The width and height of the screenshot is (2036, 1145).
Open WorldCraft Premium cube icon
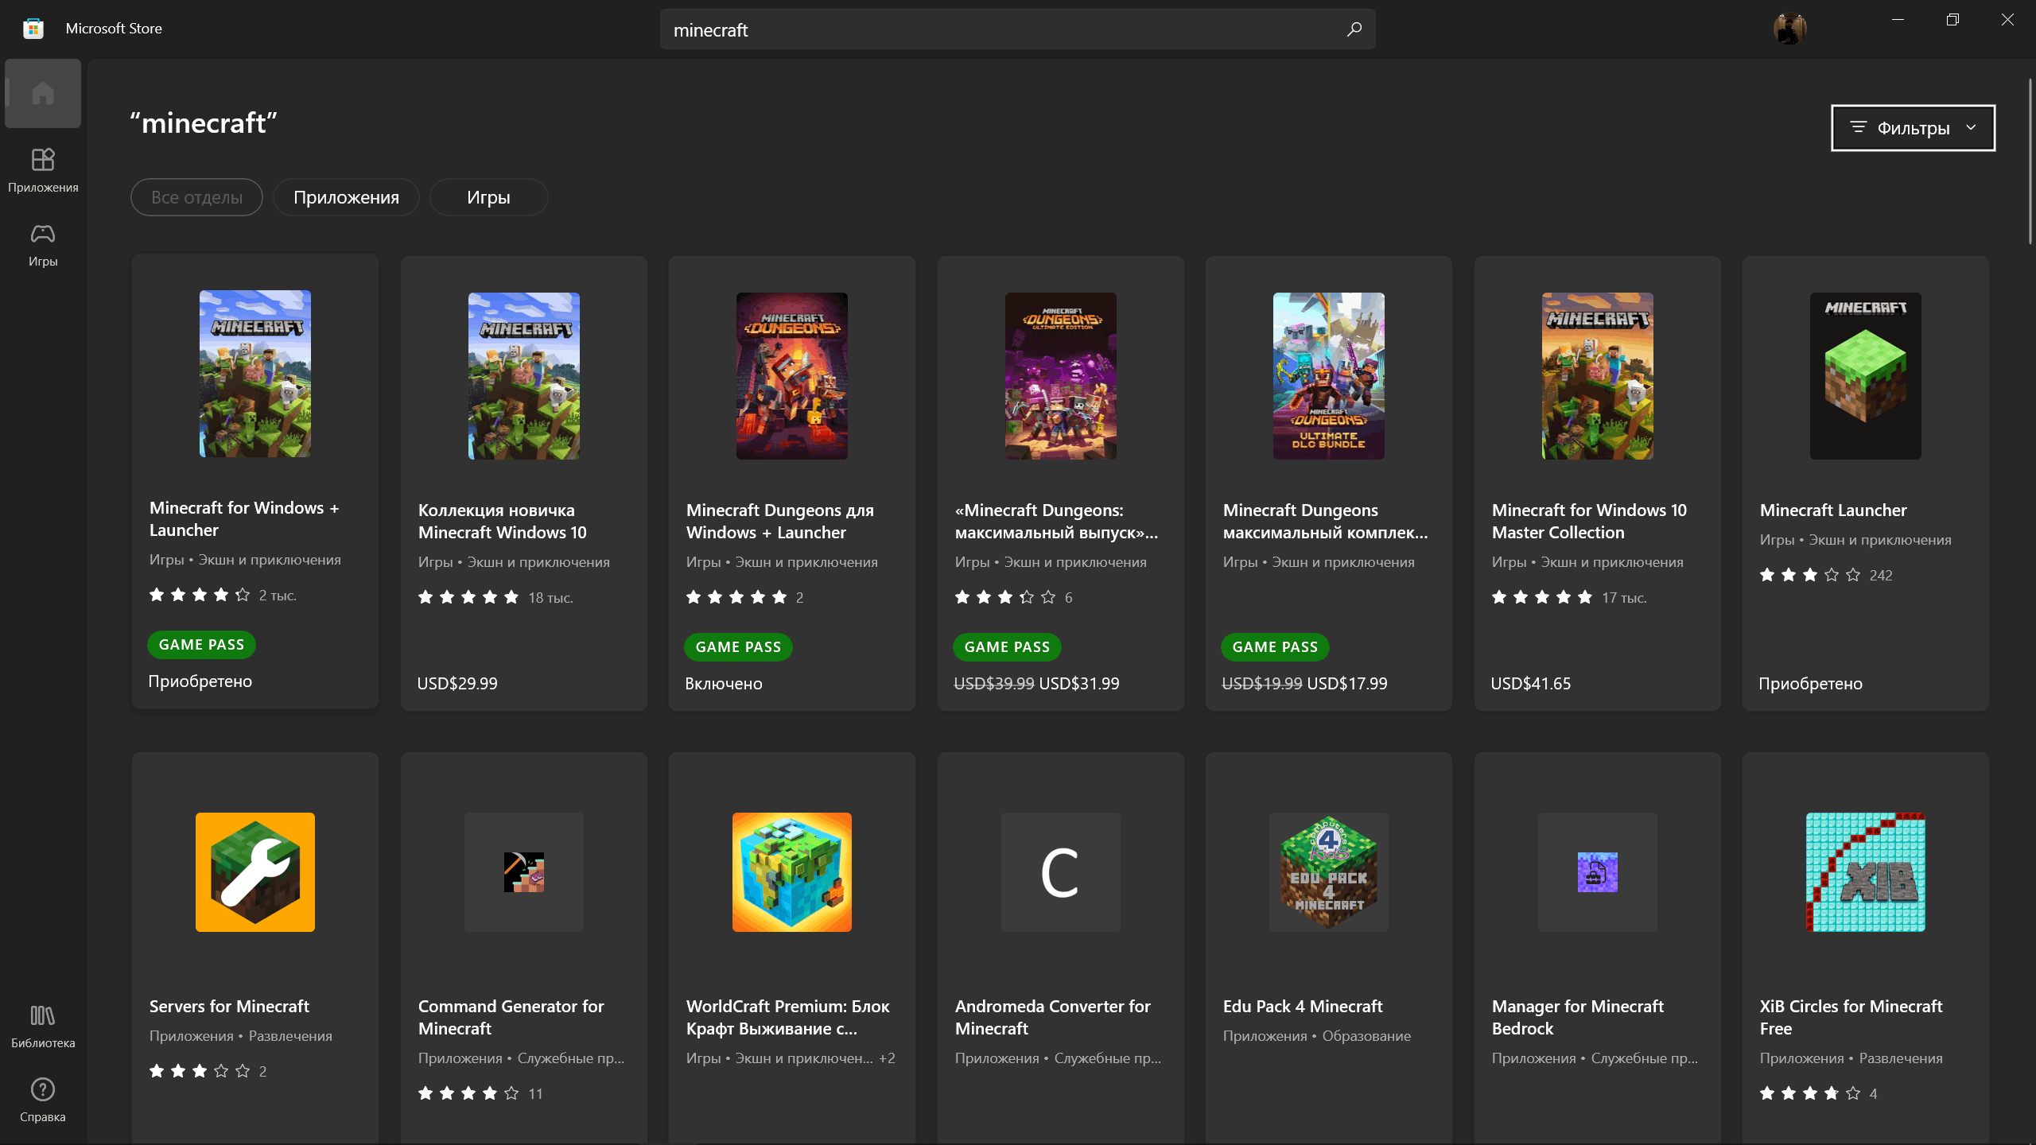(792, 872)
